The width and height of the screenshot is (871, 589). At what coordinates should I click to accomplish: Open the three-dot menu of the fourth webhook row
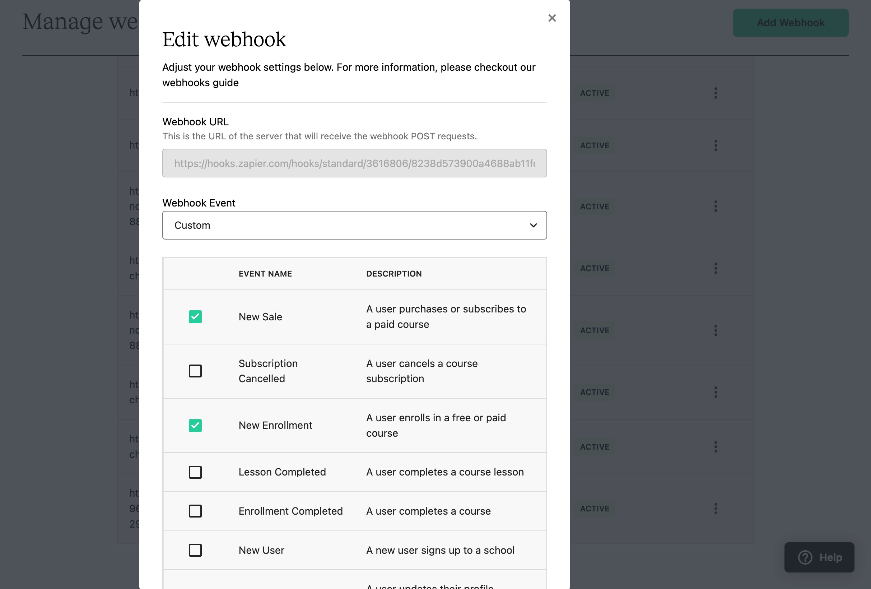[716, 268]
